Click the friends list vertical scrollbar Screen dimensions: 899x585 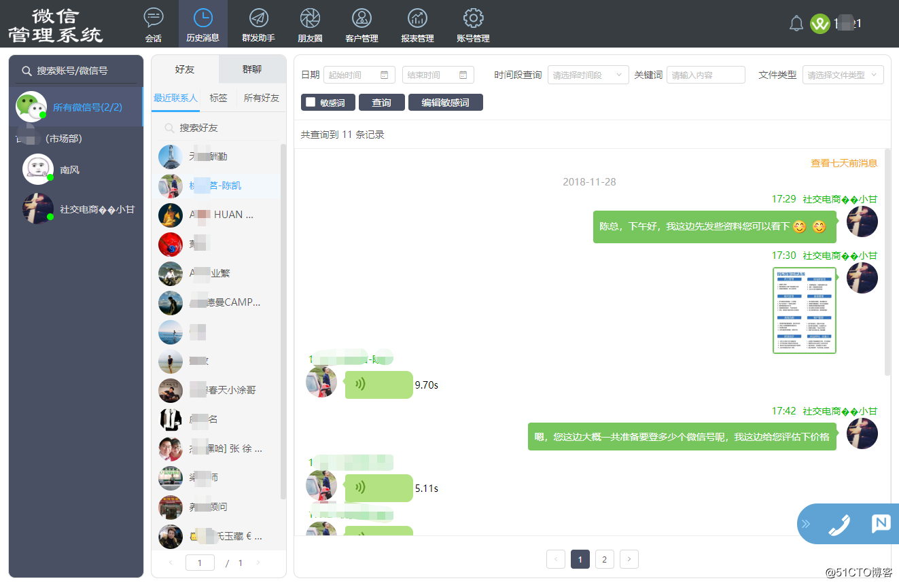283,321
